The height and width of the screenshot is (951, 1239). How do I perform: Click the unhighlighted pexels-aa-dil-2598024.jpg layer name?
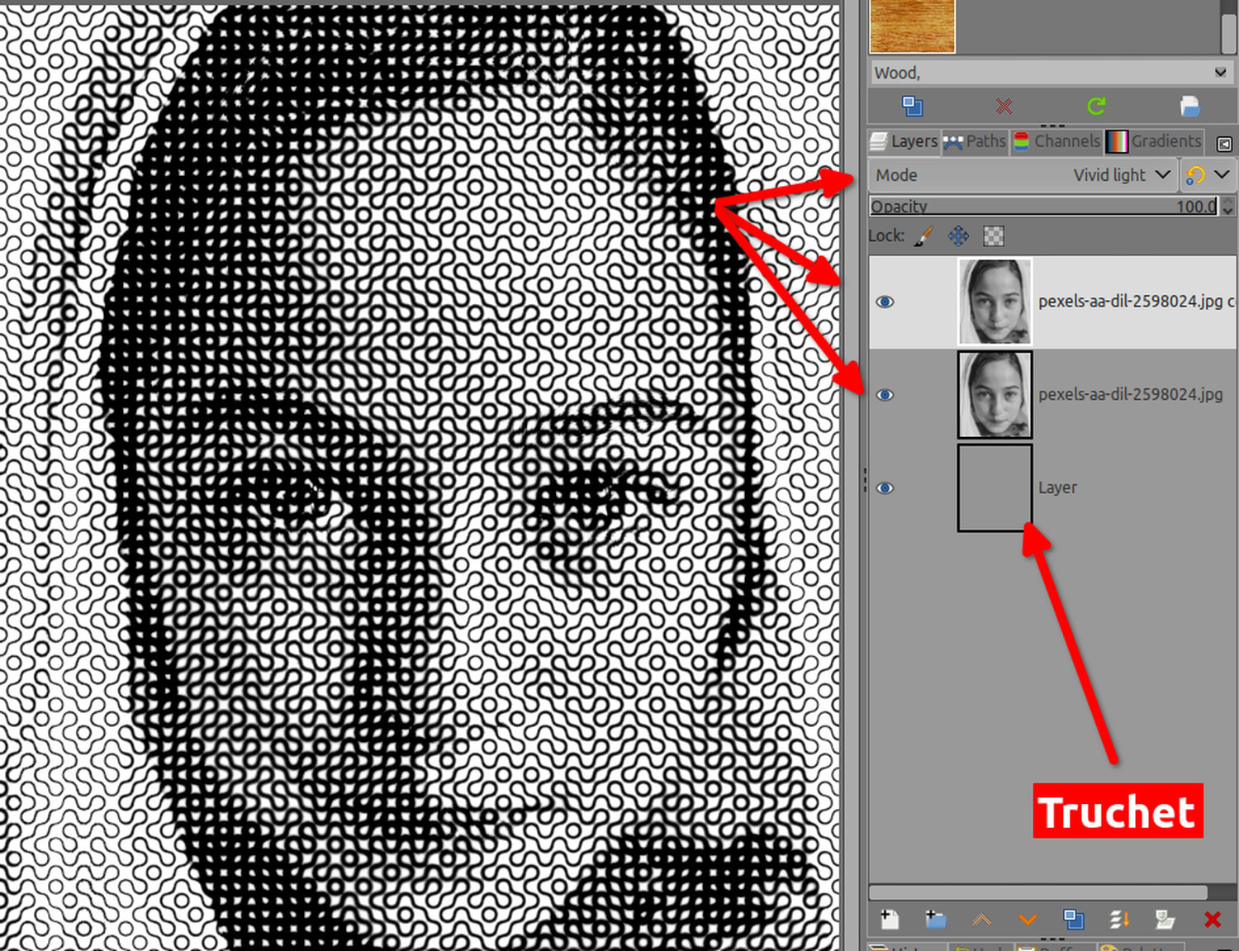click(1130, 395)
